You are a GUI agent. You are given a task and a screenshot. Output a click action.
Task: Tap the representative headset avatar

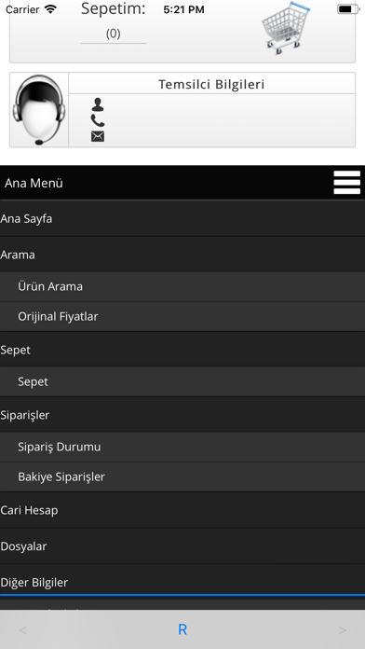39,110
